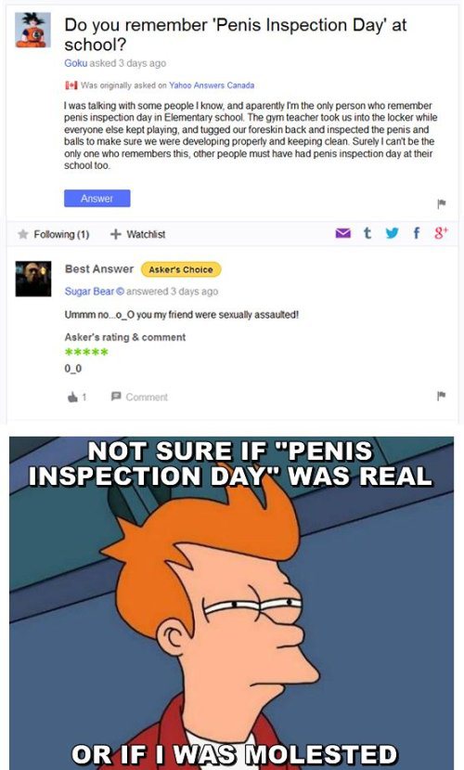The width and height of the screenshot is (464, 770).
Task: Share the question via the Twitter bird icon
Action: [392, 233]
